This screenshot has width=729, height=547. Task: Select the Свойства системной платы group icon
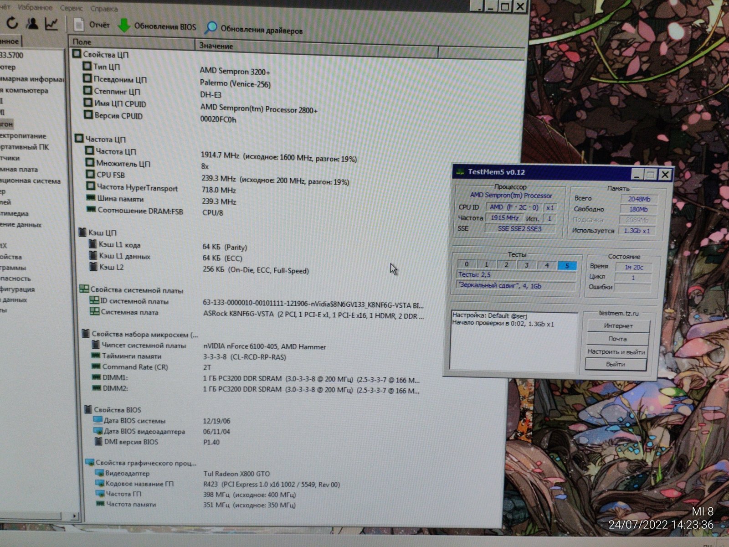[84, 289]
